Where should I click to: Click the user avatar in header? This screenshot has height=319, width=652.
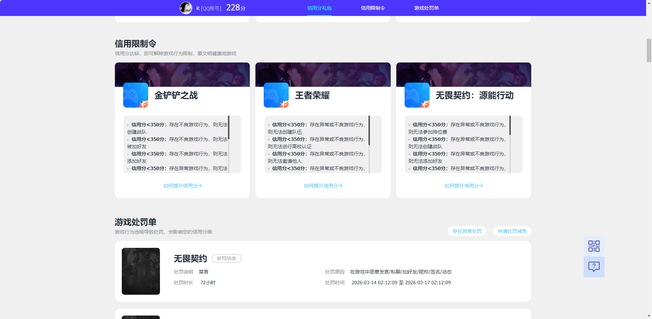(186, 8)
